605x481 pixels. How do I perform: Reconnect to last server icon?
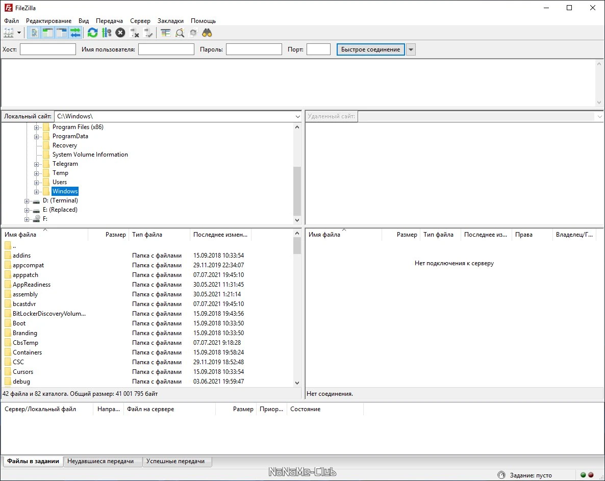click(x=148, y=33)
